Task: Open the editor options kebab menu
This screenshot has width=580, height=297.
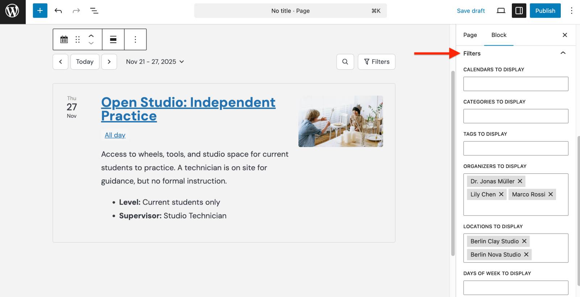Action: pyautogui.click(x=571, y=11)
